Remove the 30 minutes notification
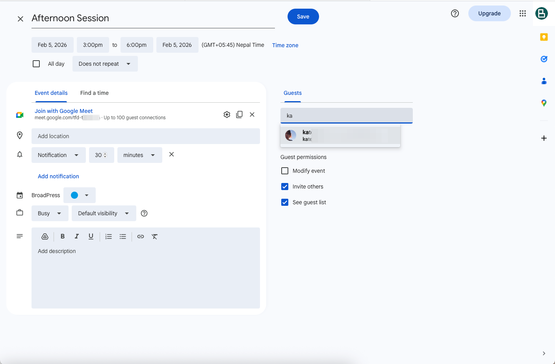Viewport: 555px width, 364px height. [171, 155]
